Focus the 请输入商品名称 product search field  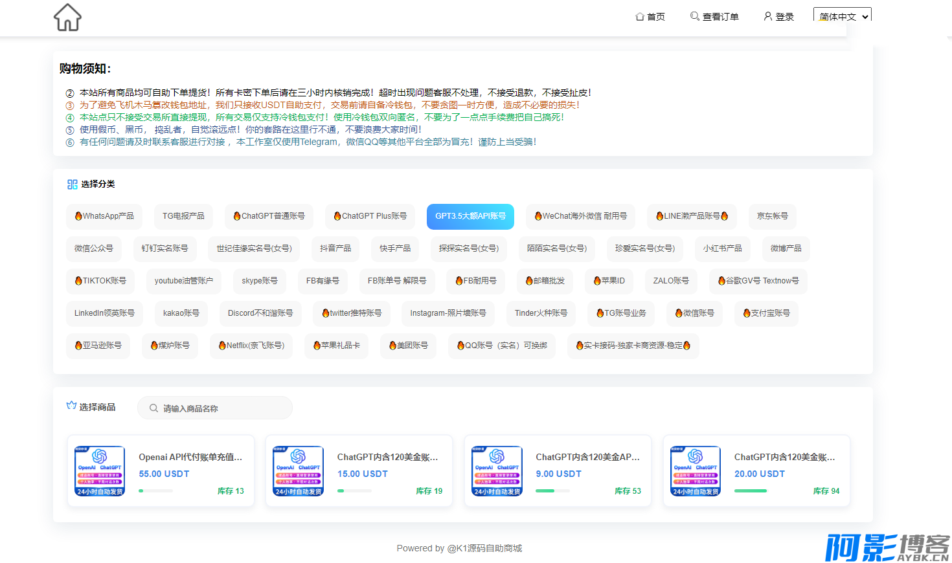pyautogui.click(x=215, y=408)
